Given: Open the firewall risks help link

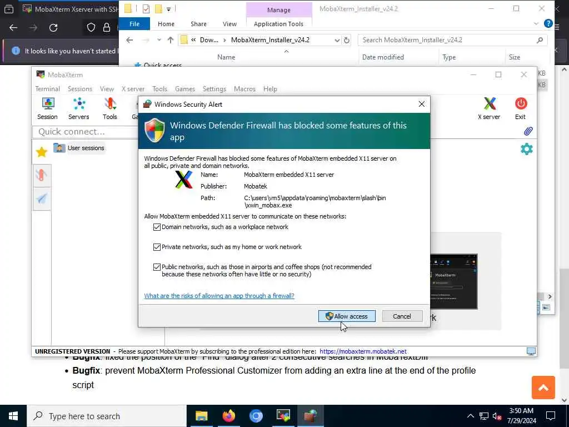Looking at the screenshot, I should click(x=219, y=296).
